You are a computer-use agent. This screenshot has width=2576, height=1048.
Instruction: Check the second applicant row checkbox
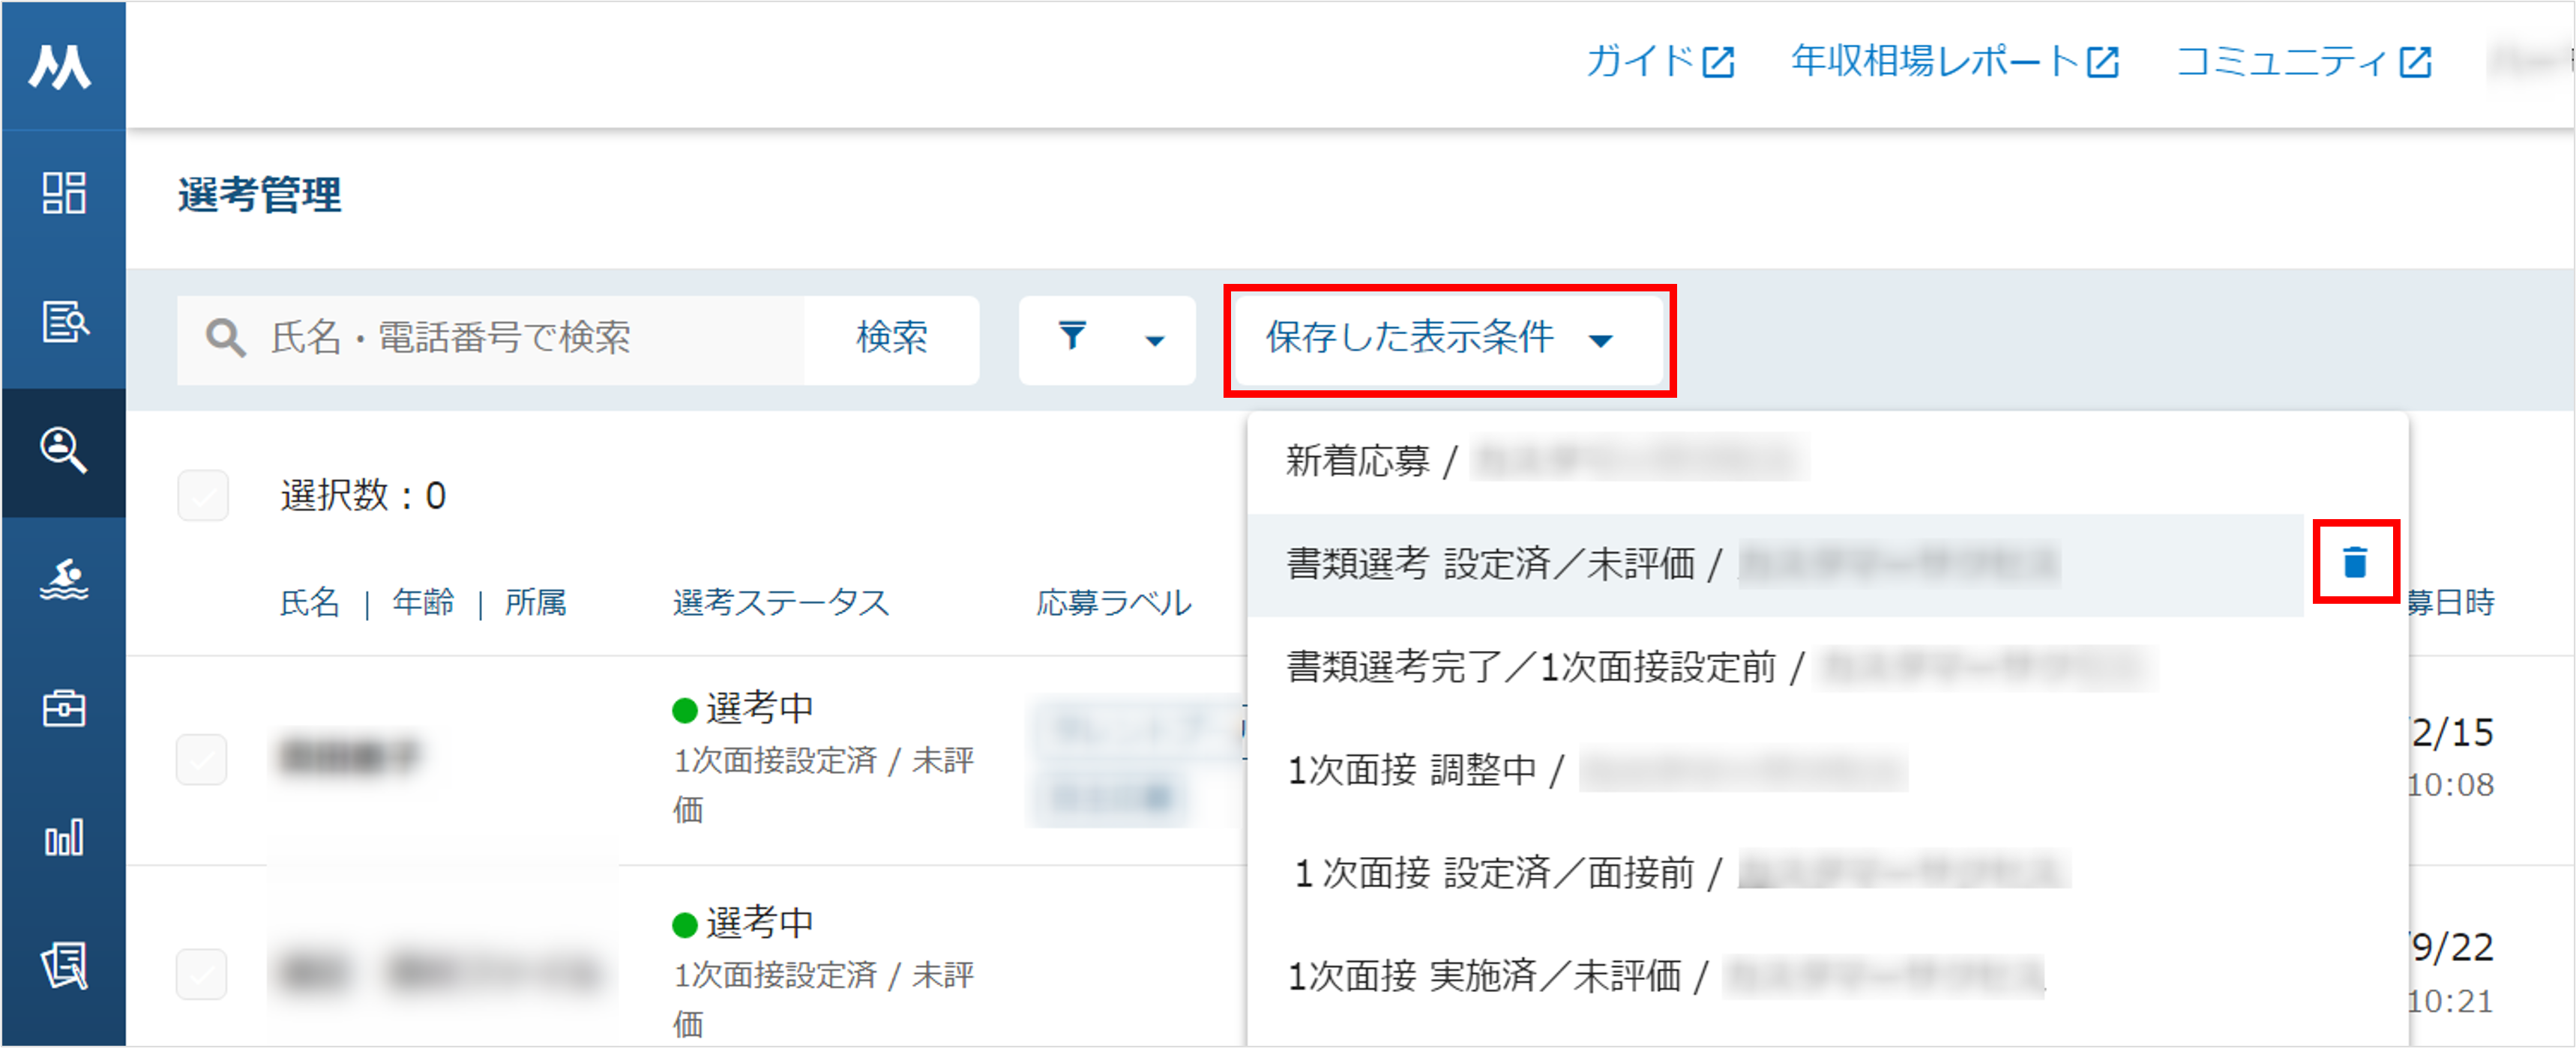202,974
